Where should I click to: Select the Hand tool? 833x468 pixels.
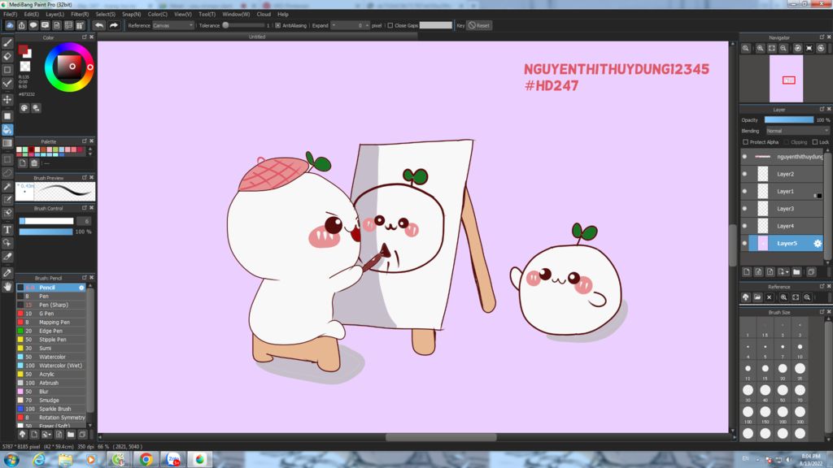point(7,286)
